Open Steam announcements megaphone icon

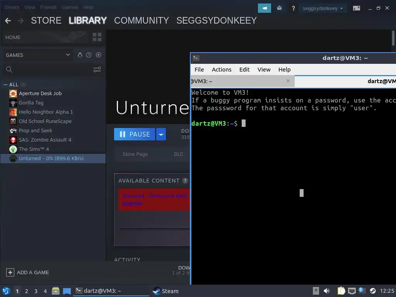point(264,8)
